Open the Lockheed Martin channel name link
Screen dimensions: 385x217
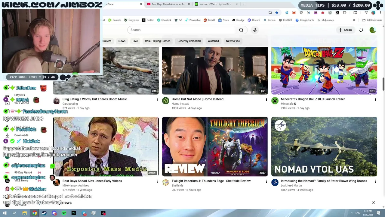point(291,186)
